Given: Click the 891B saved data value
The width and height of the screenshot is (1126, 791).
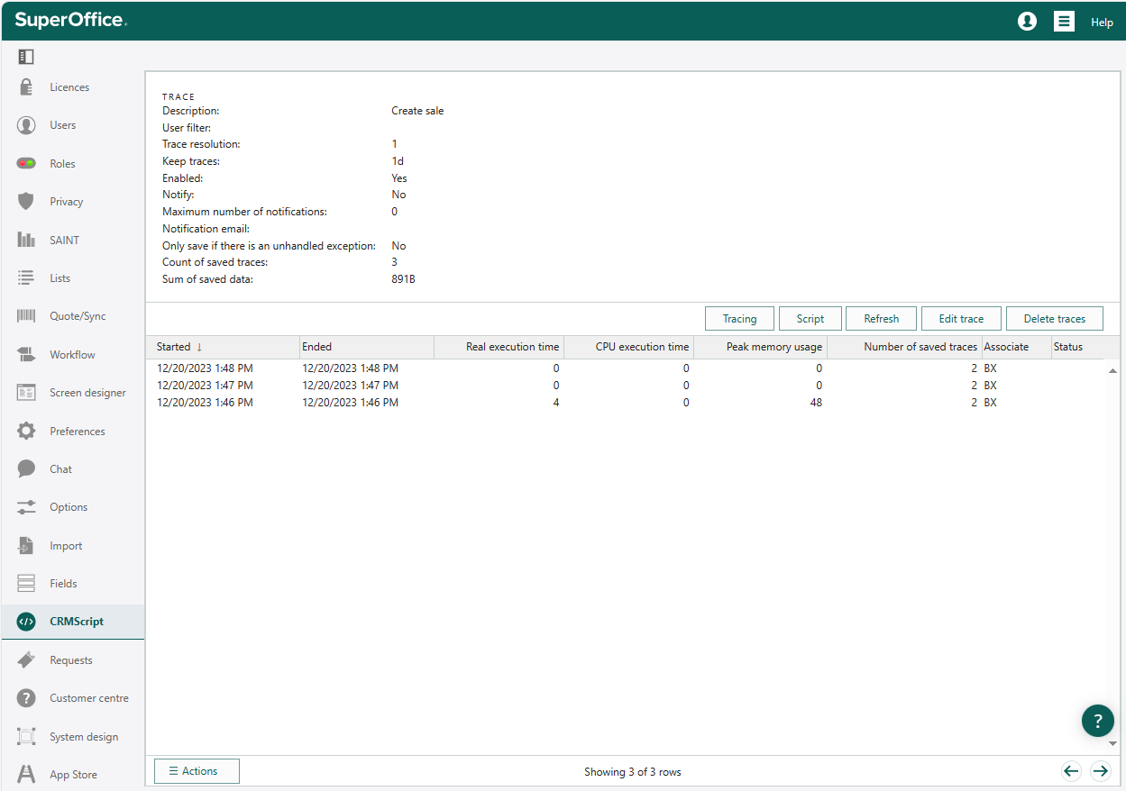Looking at the screenshot, I should tap(403, 279).
